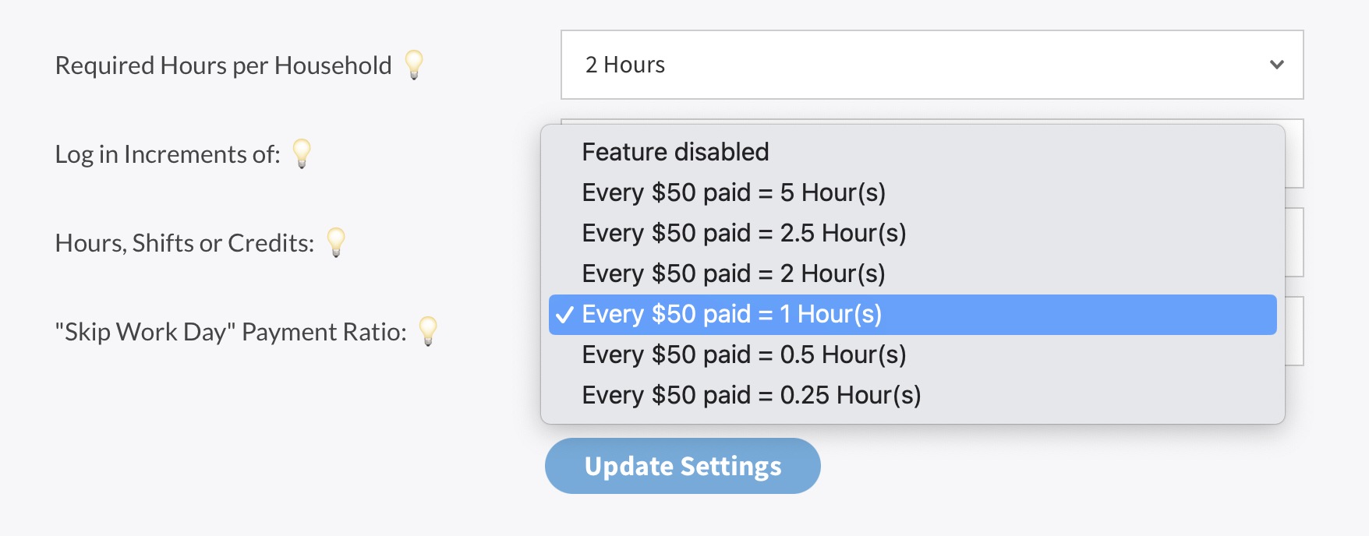Click the lightbulb beside Hours, Shifts or Credits

pyautogui.click(x=336, y=242)
